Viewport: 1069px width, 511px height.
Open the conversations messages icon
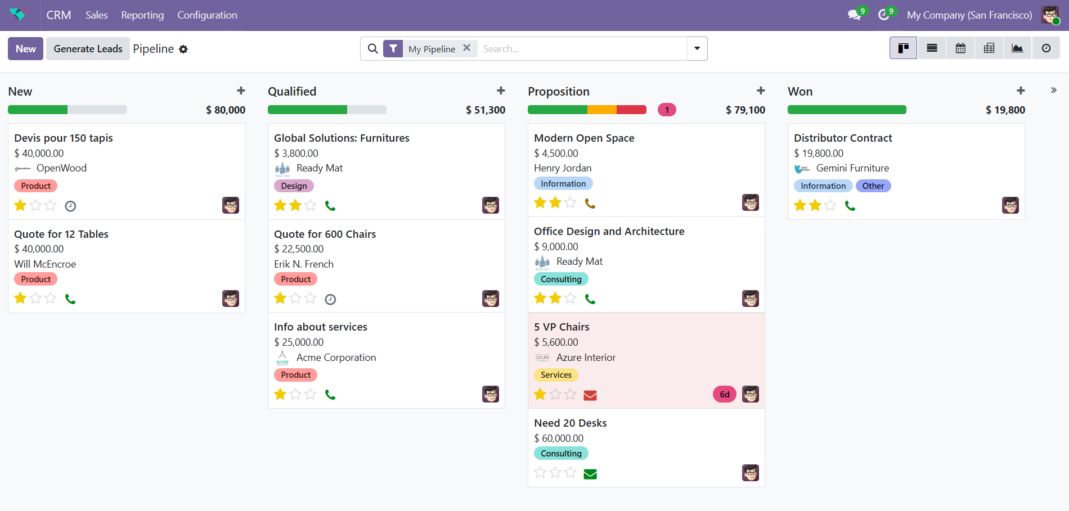point(855,15)
